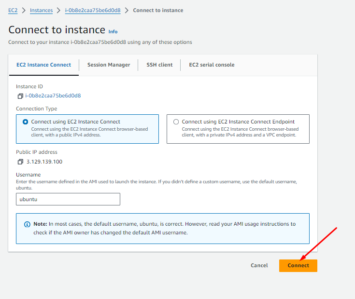Click into the Username input field
This screenshot has height=299, width=355.
pos(68,199)
